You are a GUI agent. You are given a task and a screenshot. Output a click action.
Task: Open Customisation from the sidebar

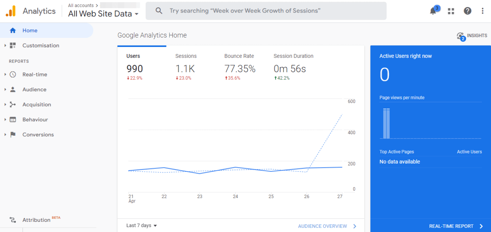pos(41,45)
